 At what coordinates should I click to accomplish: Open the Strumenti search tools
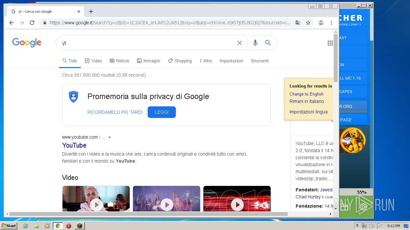[260, 61]
